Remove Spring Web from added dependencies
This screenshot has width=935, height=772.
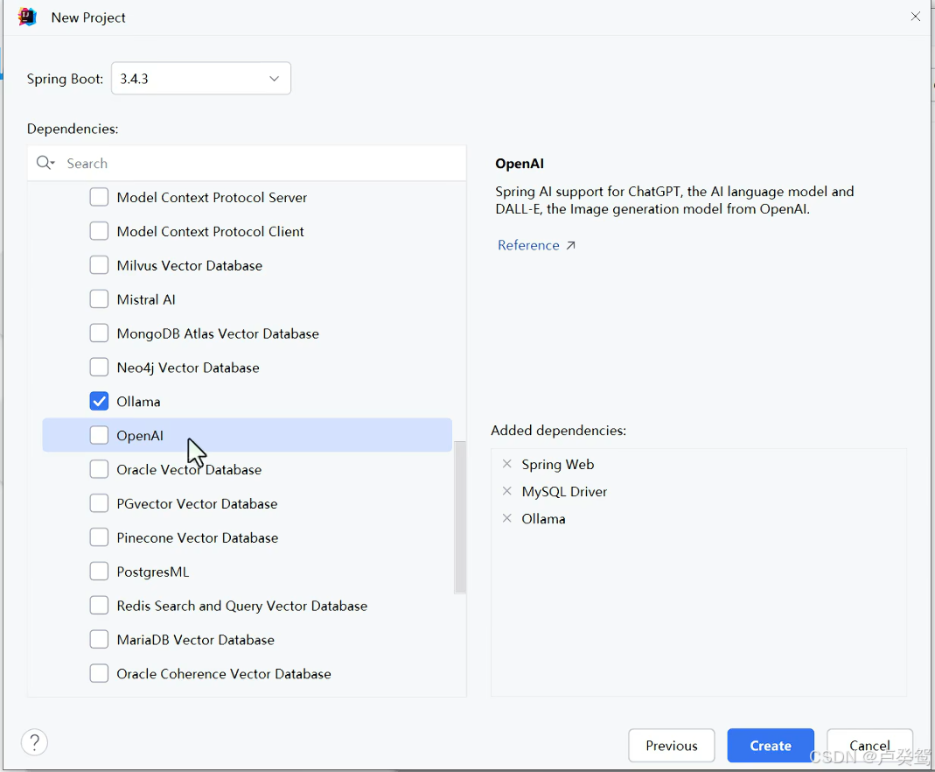point(506,464)
